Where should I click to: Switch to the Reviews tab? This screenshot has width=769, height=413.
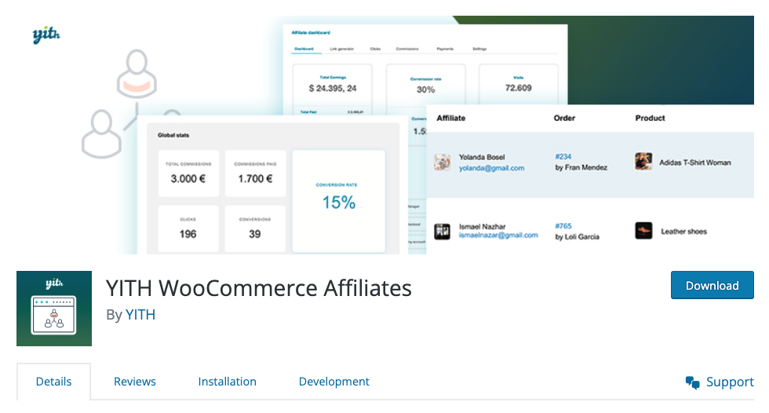tap(135, 382)
